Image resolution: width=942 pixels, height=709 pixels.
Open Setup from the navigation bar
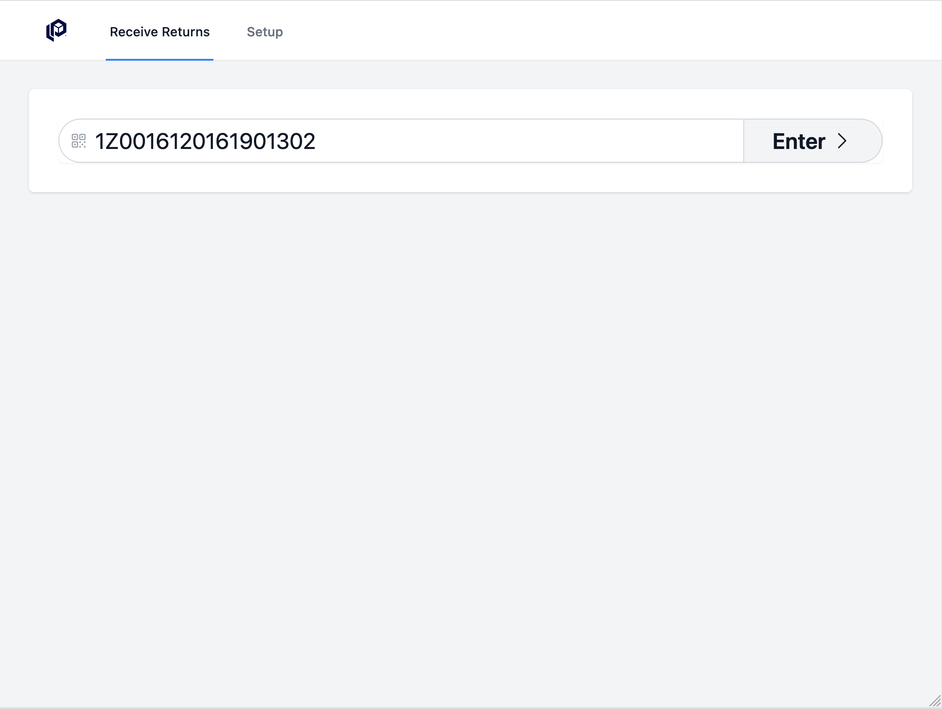[x=265, y=32]
